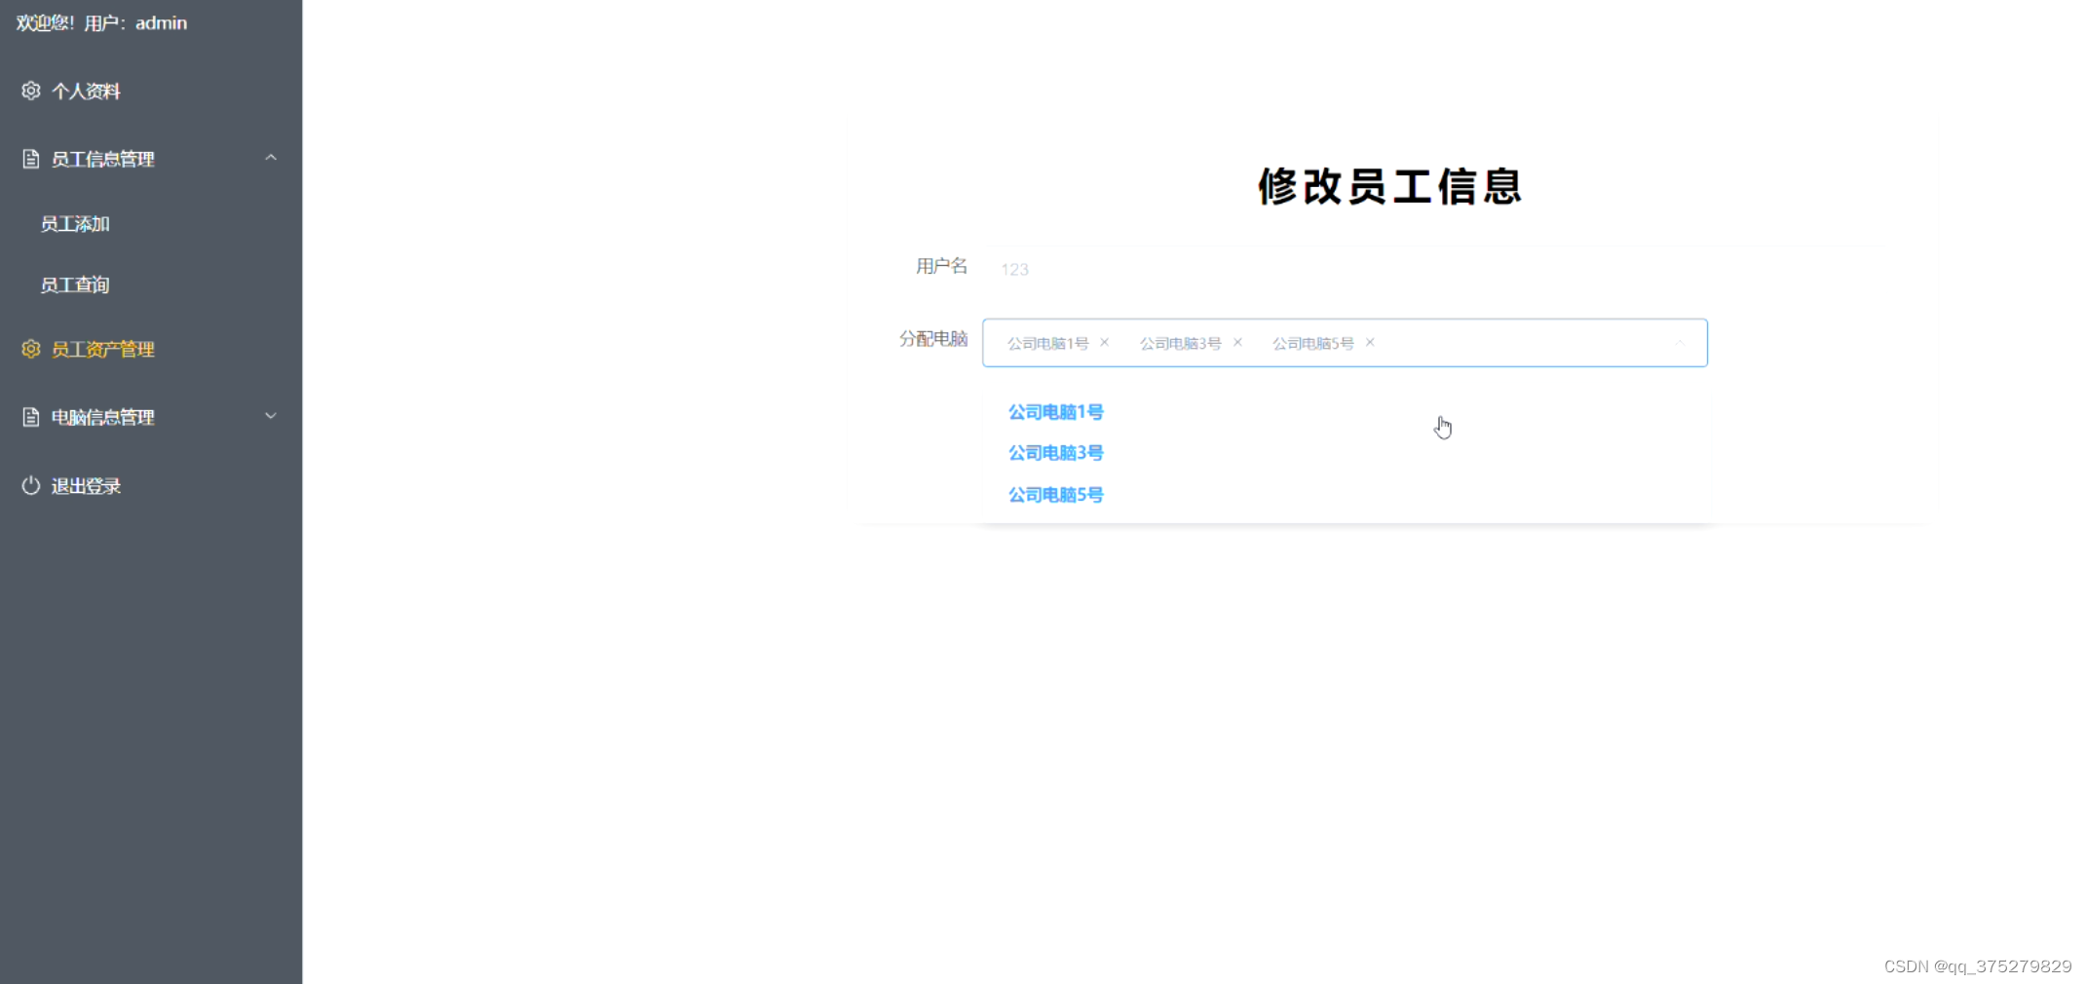Expand the 电脑信息管理 submenu arrow

[x=271, y=416]
